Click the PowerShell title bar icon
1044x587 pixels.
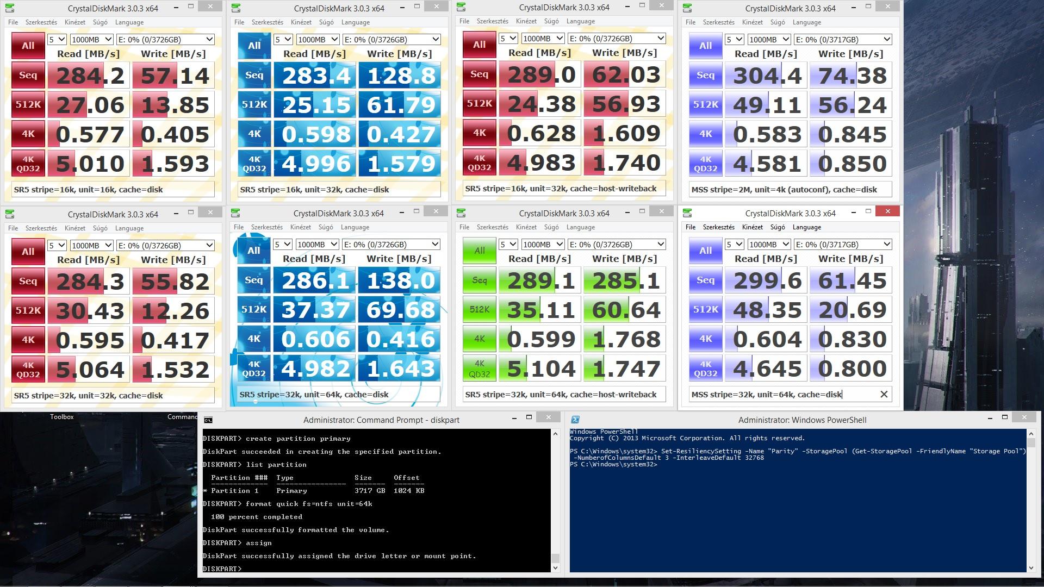pyautogui.click(x=575, y=420)
